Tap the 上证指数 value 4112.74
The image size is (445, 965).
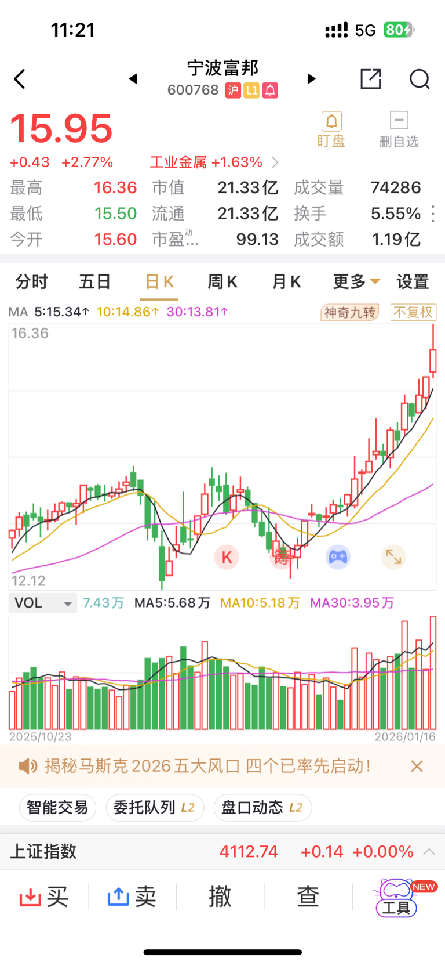249,852
